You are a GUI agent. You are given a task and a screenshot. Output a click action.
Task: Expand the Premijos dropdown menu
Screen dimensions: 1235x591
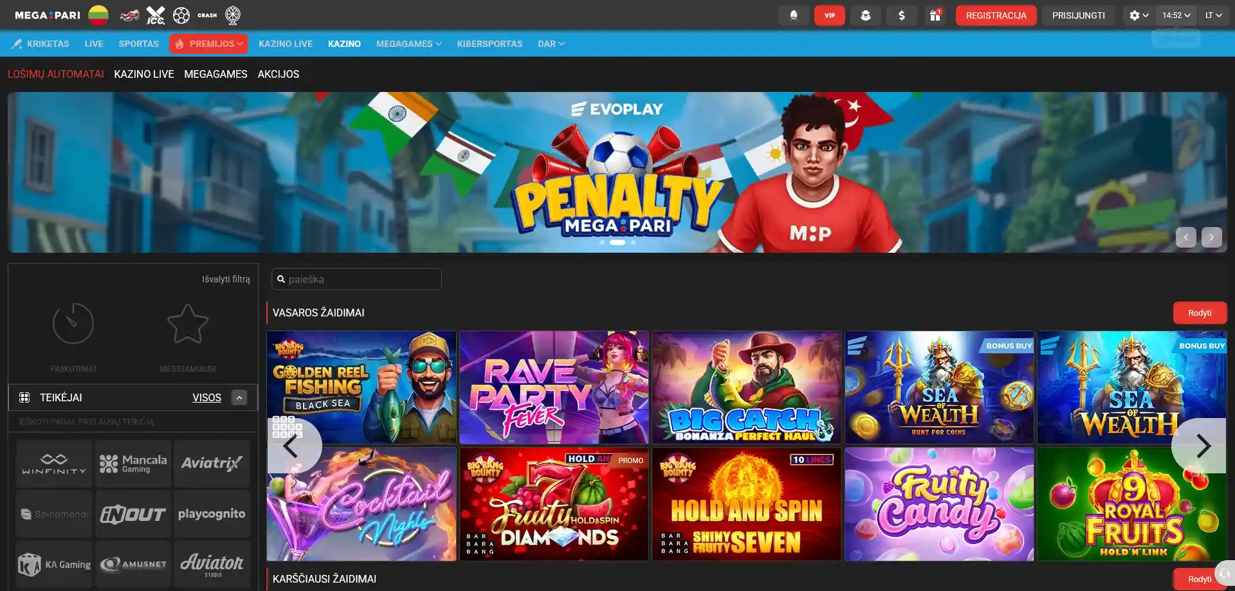[x=208, y=44]
